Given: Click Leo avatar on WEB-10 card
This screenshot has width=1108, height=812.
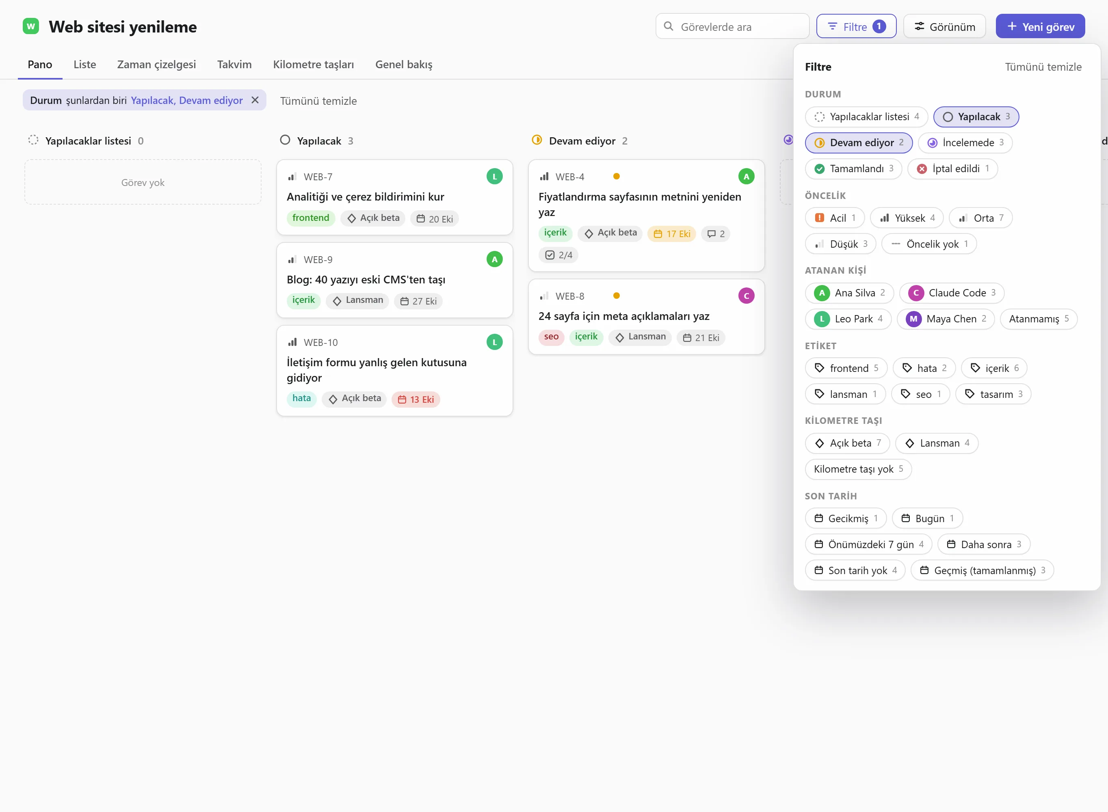Looking at the screenshot, I should pos(495,342).
